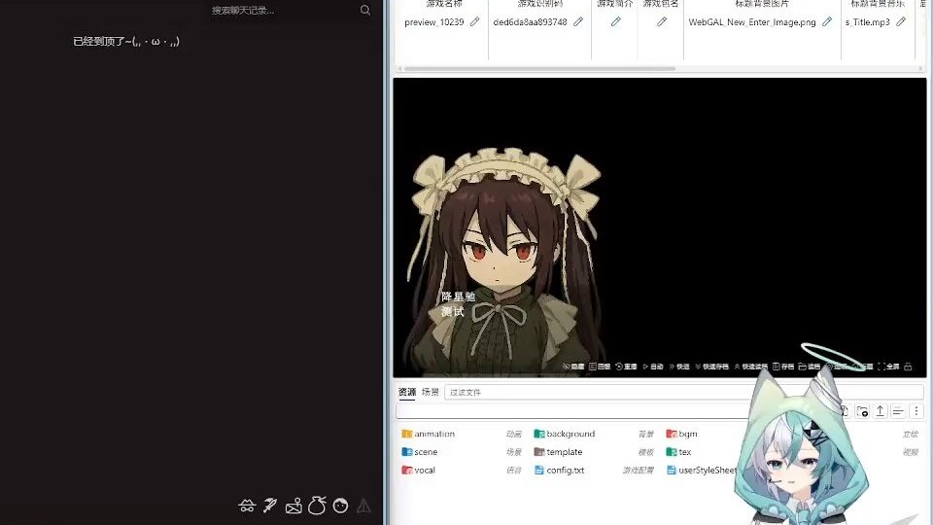Click pencil icon next to WebGAL_New_Enter_Image.png
Viewport: 933px width, 525px height.
click(827, 21)
